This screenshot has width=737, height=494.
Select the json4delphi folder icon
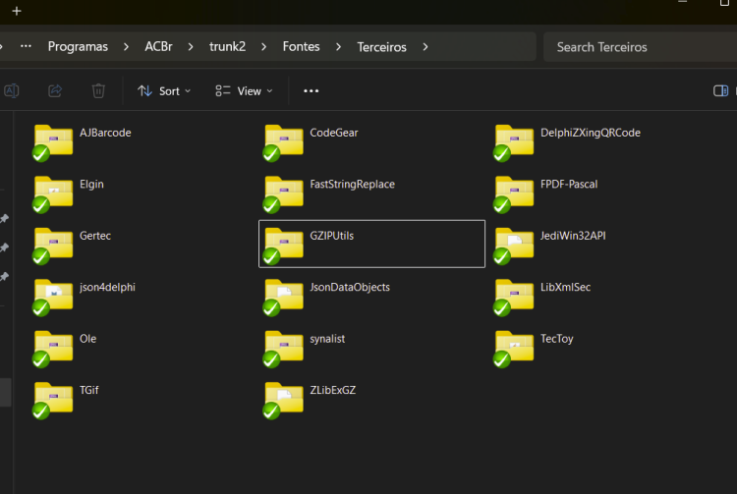tap(53, 297)
